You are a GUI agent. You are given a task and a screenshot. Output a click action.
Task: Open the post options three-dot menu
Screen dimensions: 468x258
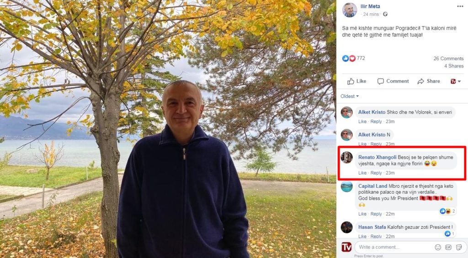pyautogui.click(x=460, y=6)
